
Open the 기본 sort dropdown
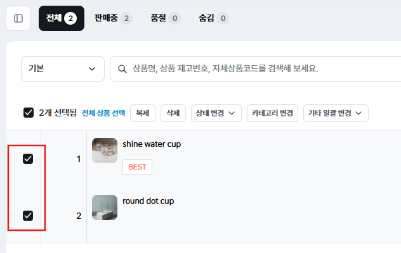[63, 68]
